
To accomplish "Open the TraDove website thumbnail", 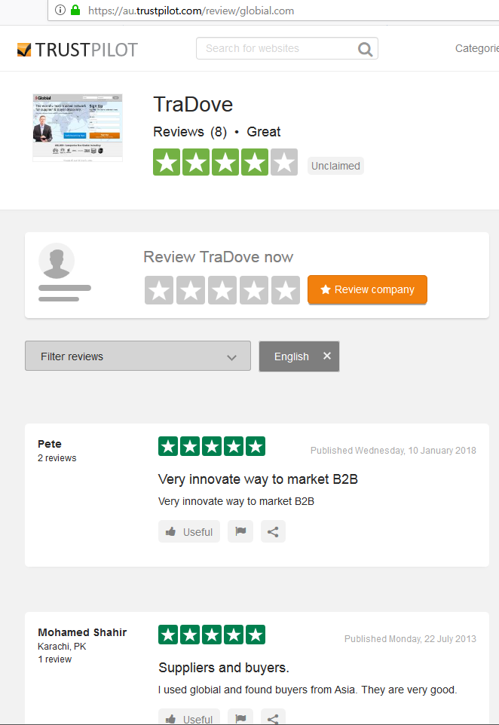I will (x=78, y=127).
